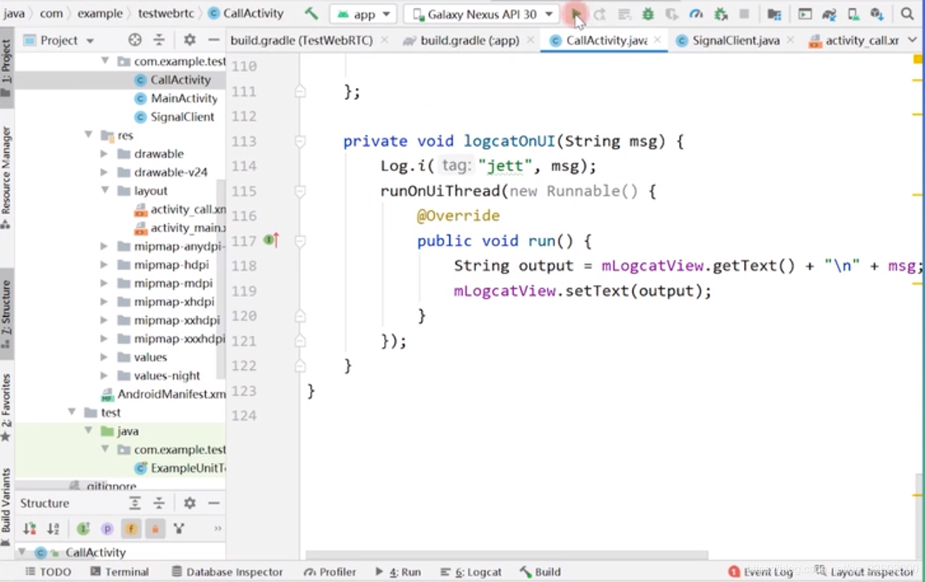Open the Logcat tool window
This screenshot has width=925, height=582.
point(471,572)
